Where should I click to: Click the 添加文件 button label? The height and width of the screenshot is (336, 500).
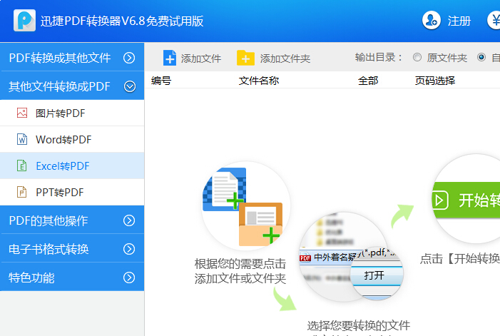[x=201, y=58]
